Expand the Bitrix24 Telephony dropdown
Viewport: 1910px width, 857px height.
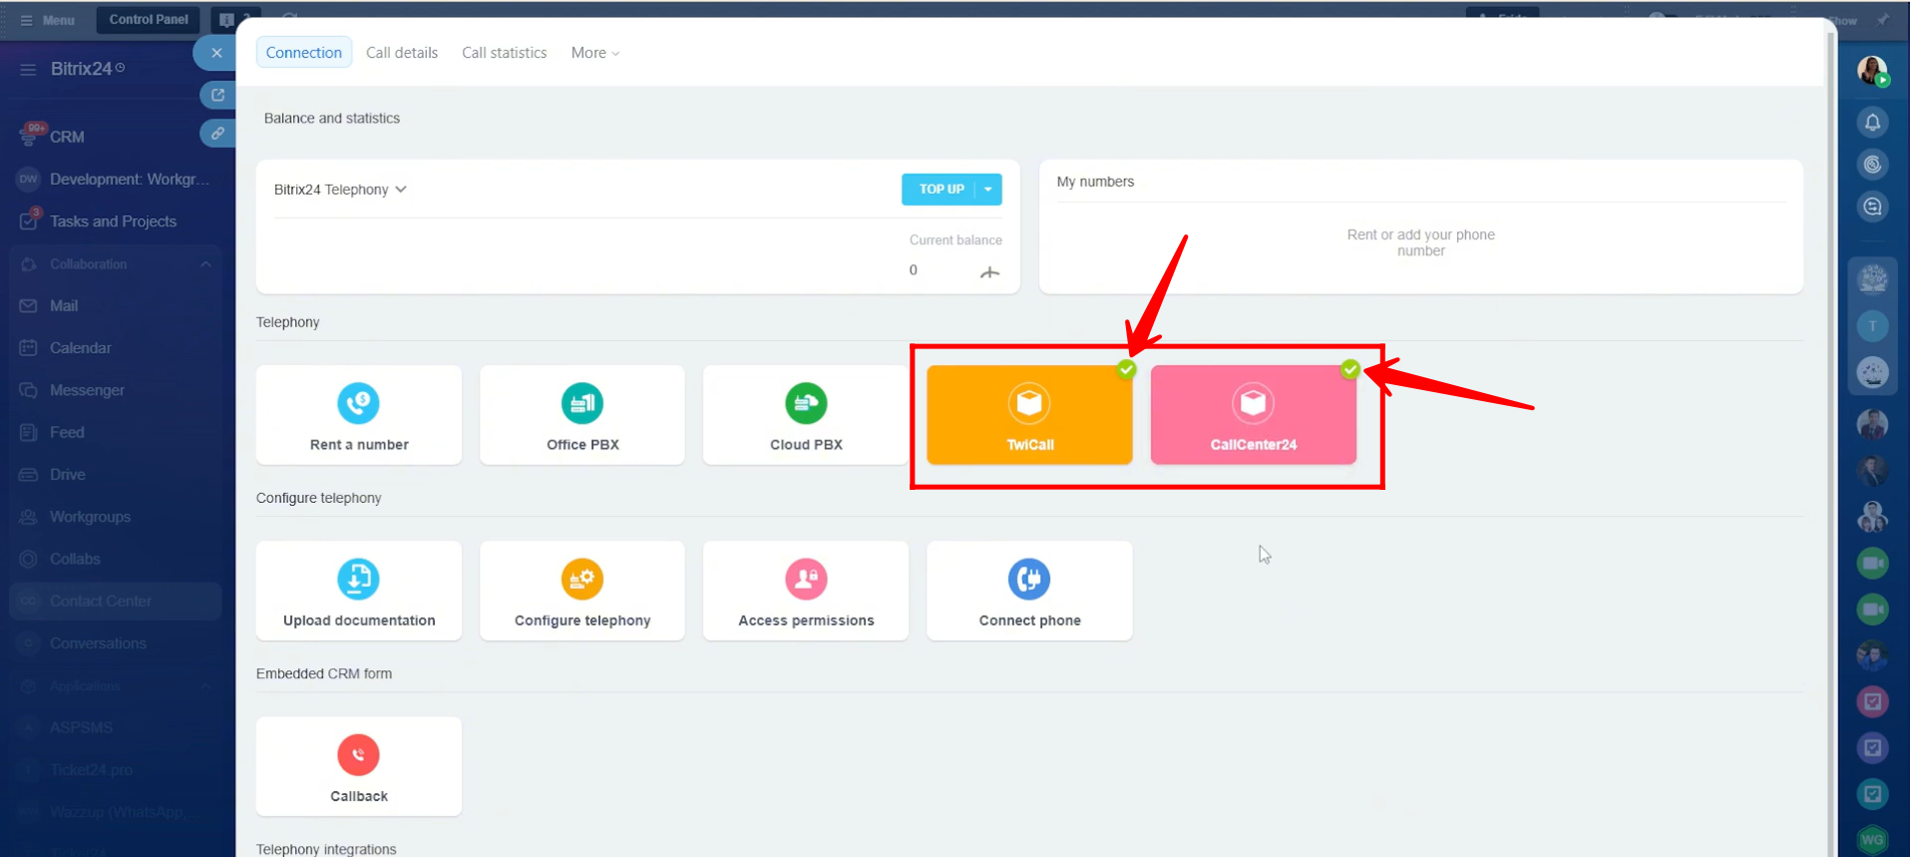coord(340,190)
